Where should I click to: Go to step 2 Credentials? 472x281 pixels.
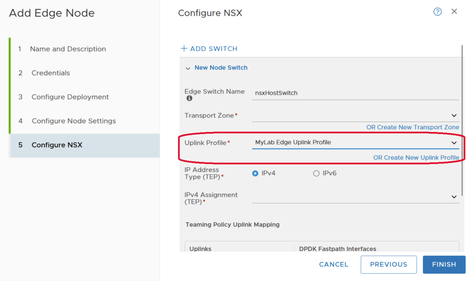(x=51, y=73)
